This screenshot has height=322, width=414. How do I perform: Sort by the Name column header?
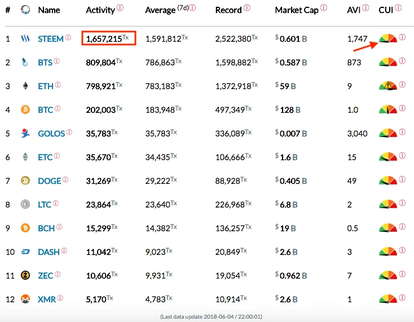(49, 10)
